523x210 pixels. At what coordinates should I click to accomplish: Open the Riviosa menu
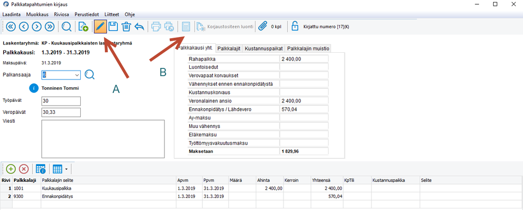coord(61,15)
